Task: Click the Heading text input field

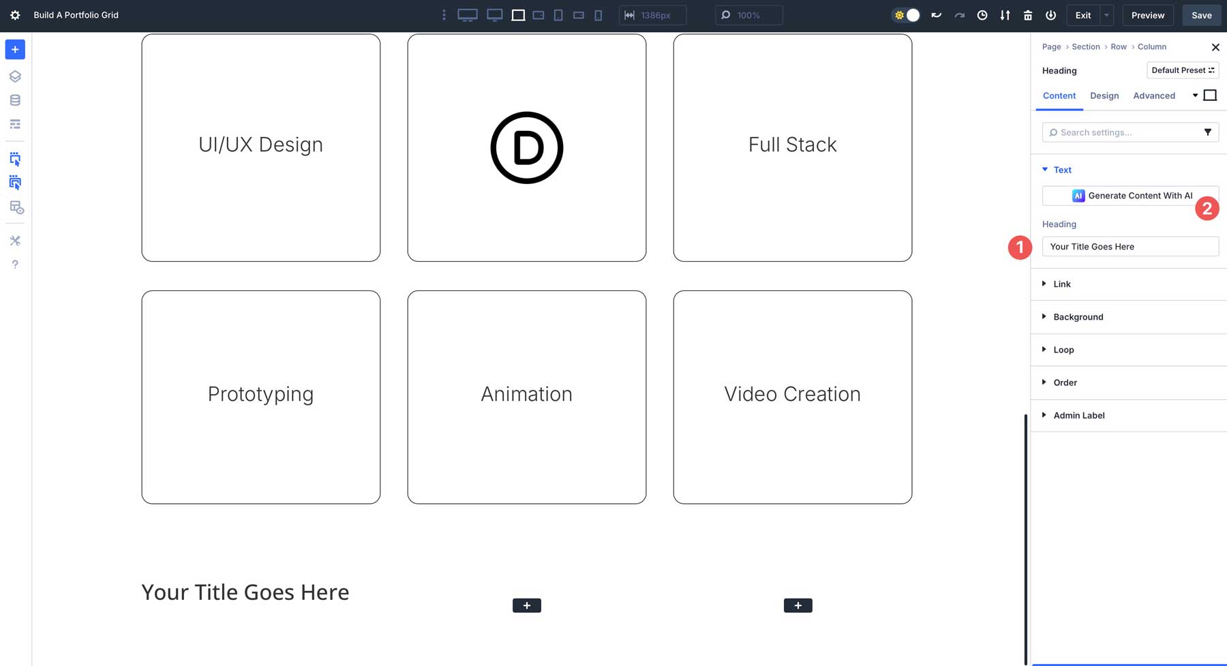Action: tap(1130, 246)
